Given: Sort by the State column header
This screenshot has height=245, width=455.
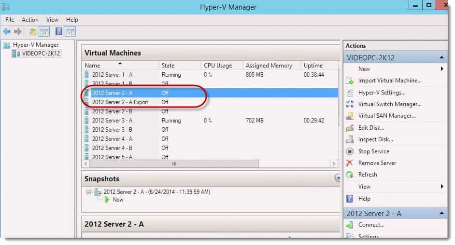Looking at the screenshot, I should click(x=180, y=66).
